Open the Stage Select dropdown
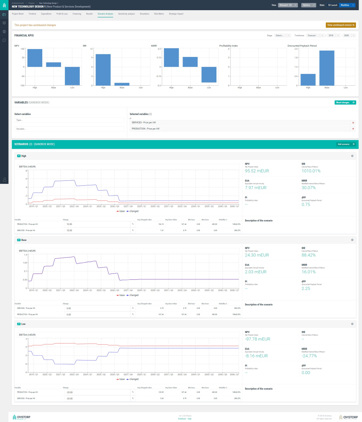This screenshot has height=422, width=362. point(283,35)
